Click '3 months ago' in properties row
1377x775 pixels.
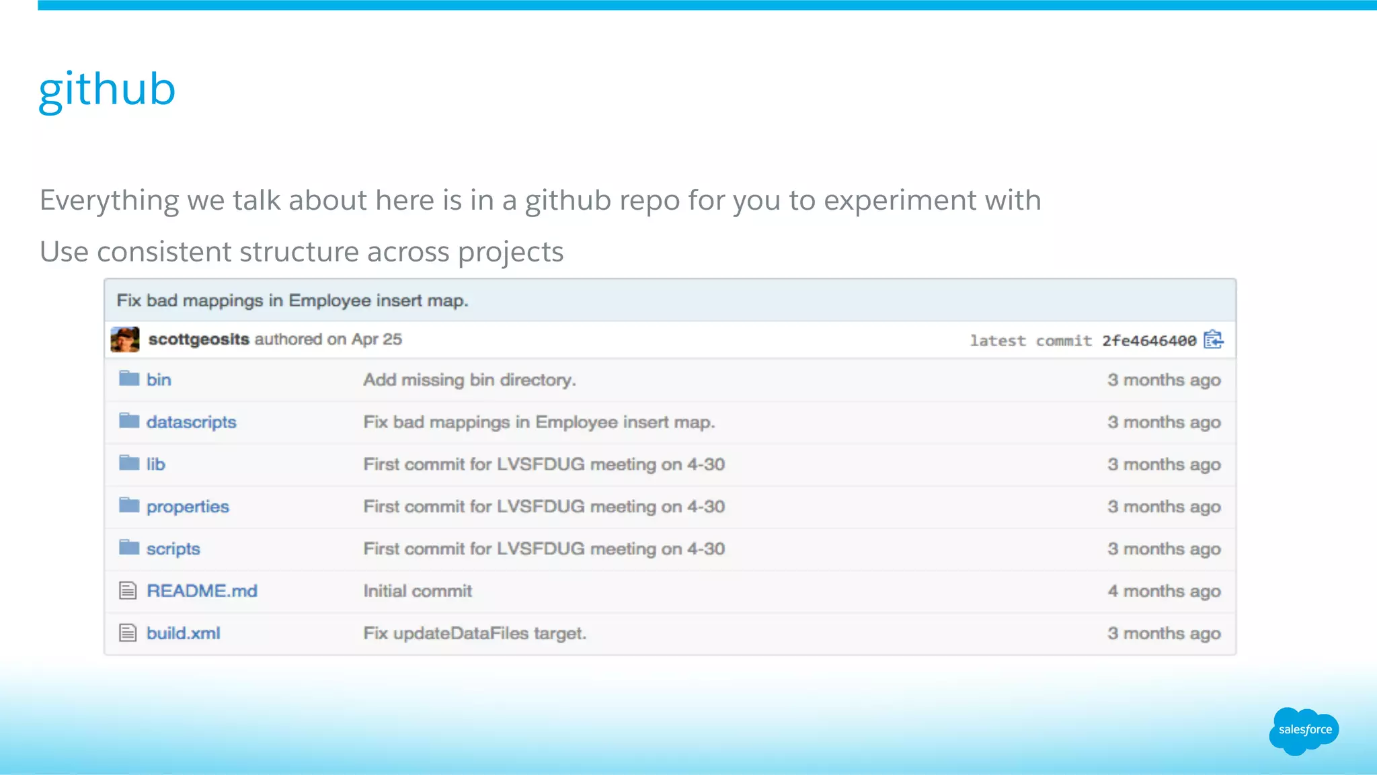(x=1164, y=507)
